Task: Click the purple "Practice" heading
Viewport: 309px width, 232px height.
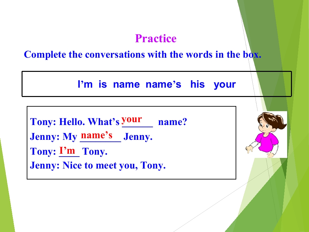Action: coord(156,39)
